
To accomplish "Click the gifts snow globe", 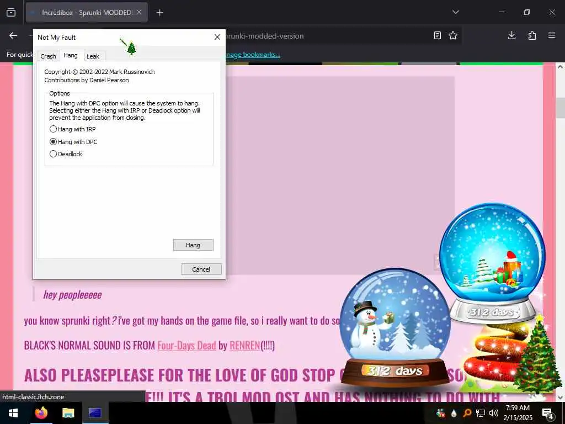I will pyautogui.click(x=492, y=262).
